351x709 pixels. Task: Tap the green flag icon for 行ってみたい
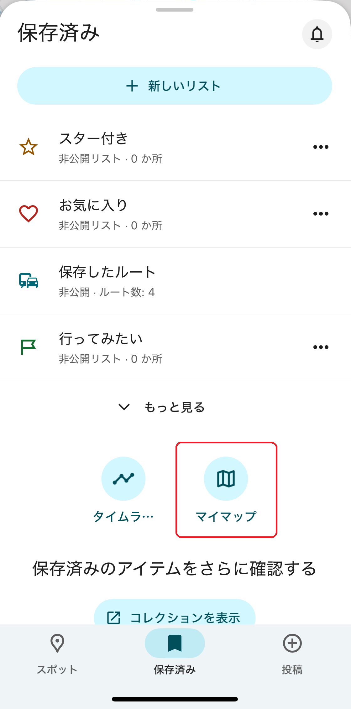tap(29, 347)
